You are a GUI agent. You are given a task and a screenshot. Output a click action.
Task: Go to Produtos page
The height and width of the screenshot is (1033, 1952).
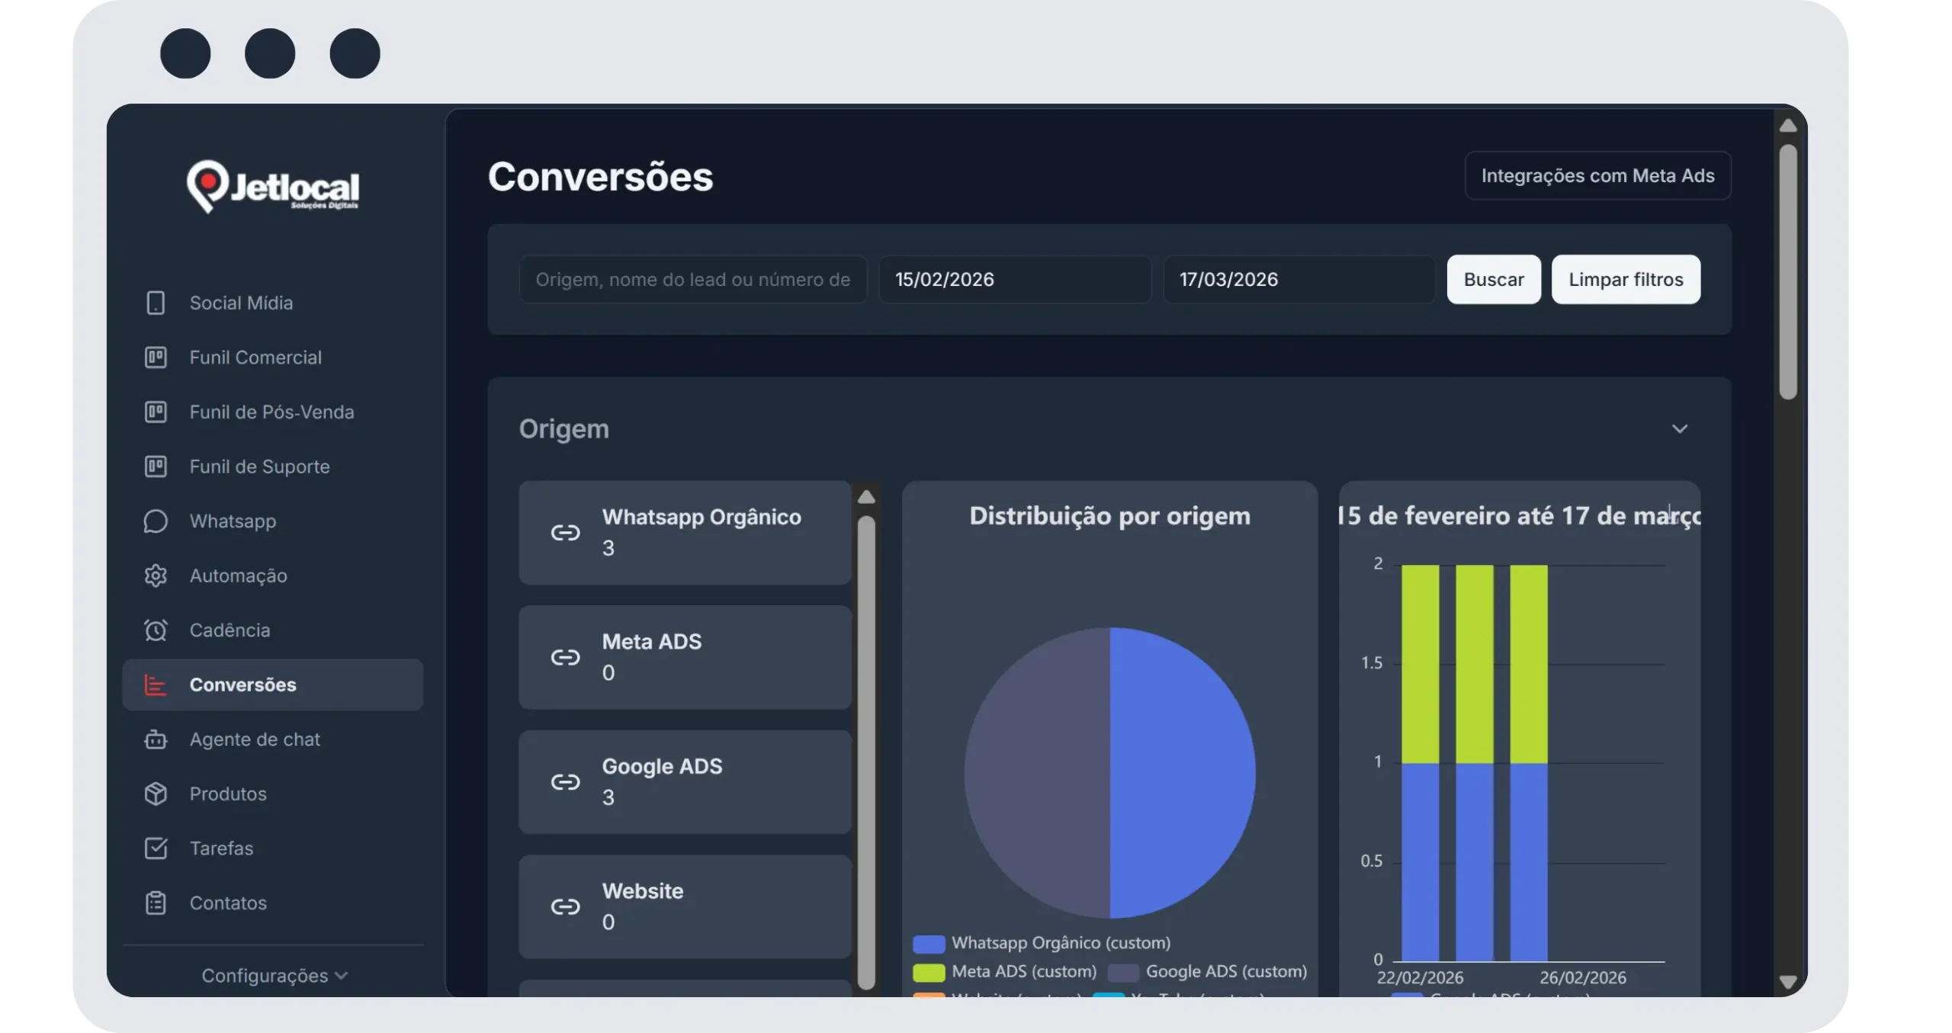[x=273, y=794]
